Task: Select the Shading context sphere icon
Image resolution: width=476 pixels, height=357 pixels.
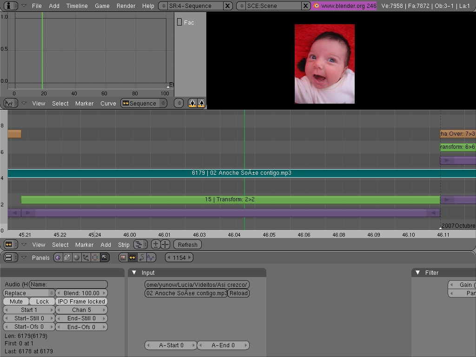Action: click(77, 257)
